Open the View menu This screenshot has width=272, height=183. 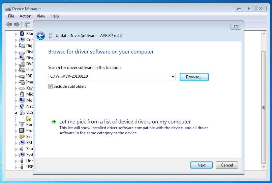41,16
